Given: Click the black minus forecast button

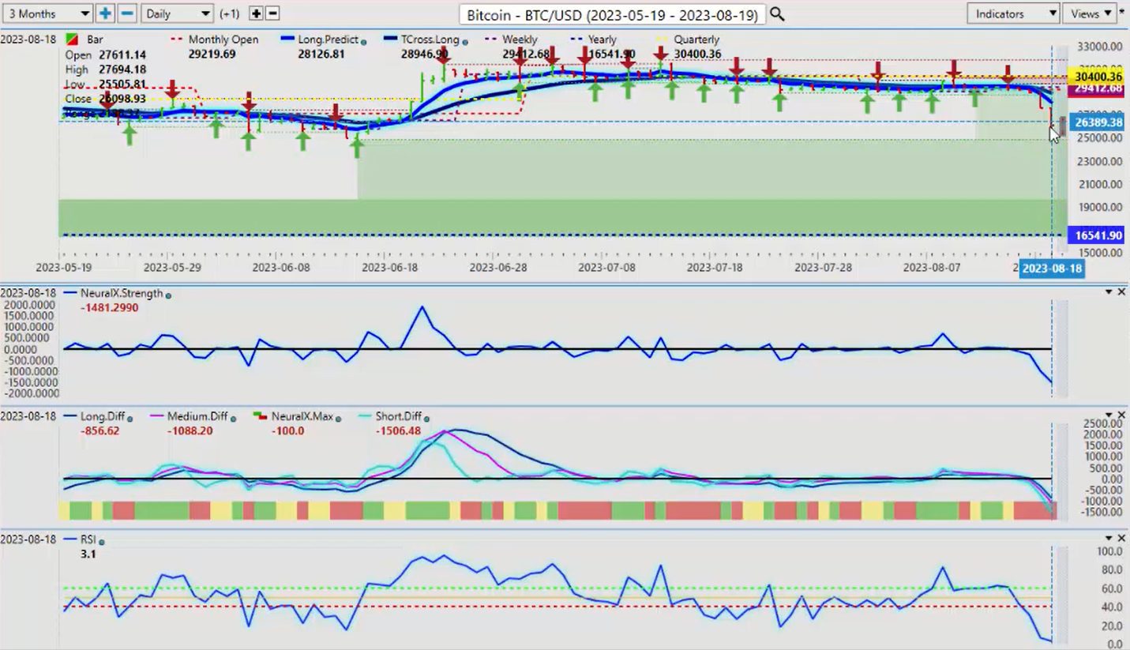Looking at the screenshot, I should click(272, 13).
